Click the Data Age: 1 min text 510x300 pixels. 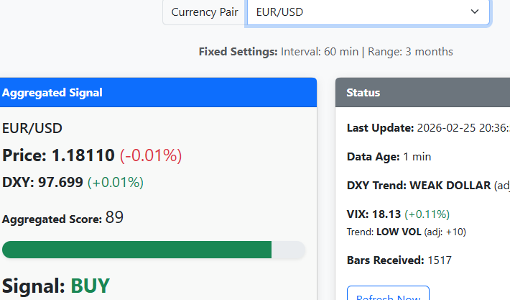389,157
